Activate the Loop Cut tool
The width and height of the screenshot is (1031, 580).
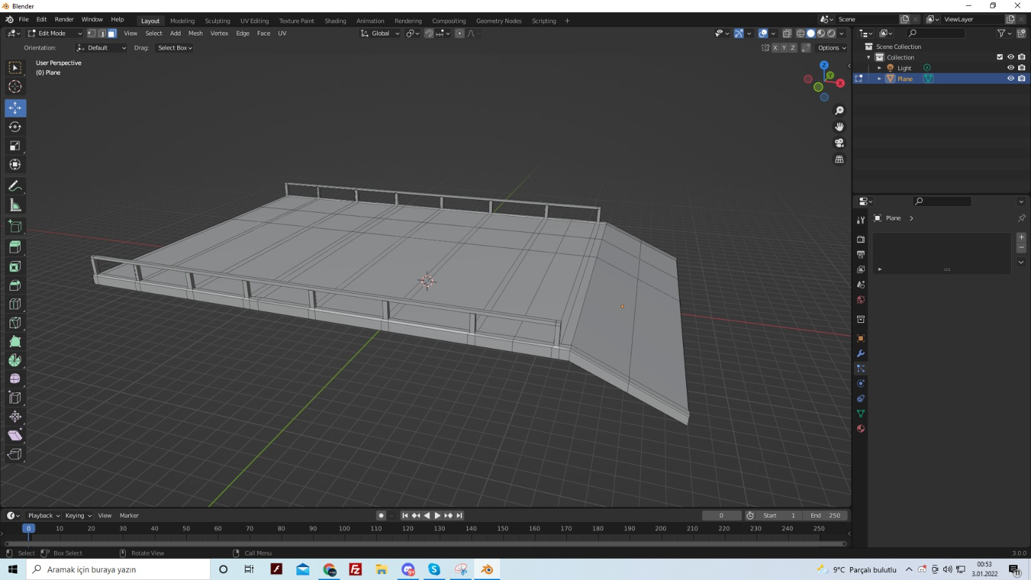15,304
